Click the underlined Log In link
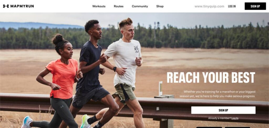The height and width of the screenshot is (128, 269). tap(235, 118)
